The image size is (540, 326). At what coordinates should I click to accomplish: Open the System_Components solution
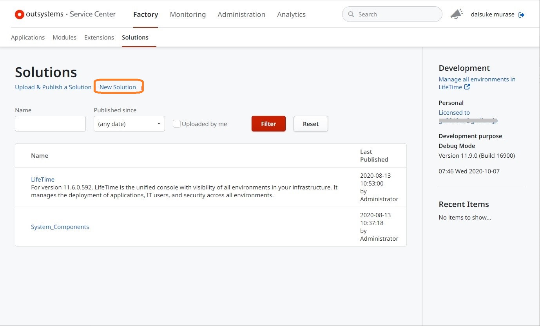[x=60, y=227]
